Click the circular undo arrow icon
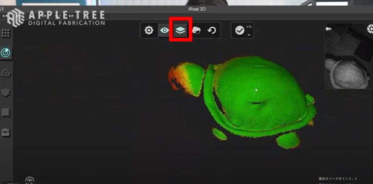Screen dimensions: 373x184 point(212,31)
